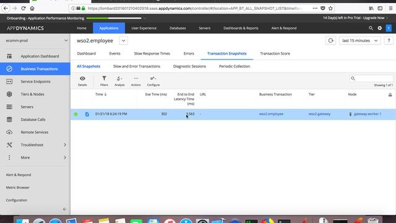This screenshot has height=223, width=396.
Task: Bookmark this page with the star icon
Action: coord(330,8)
